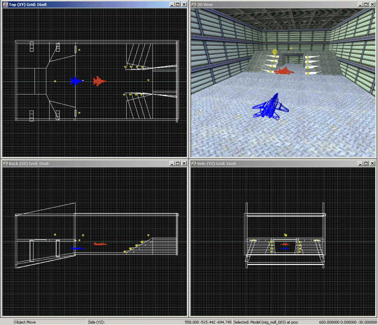The width and height of the screenshot is (378, 325).
Task: Click the Back (XZ) window system icon
Action: [x=5, y=163]
